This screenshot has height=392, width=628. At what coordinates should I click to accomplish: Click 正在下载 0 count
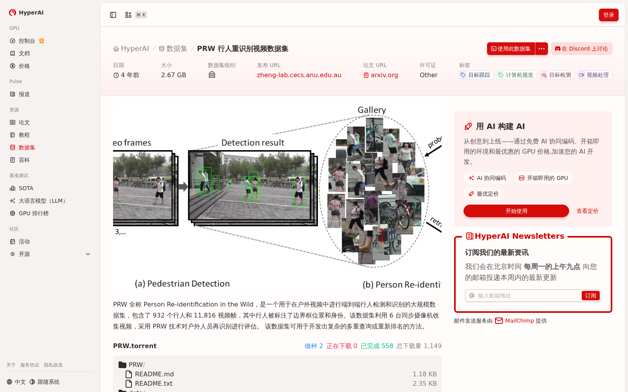[342, 346]
